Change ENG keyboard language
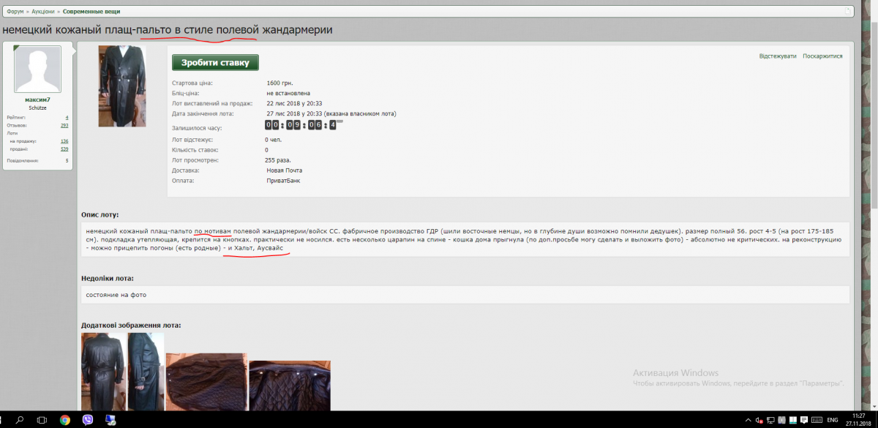The image size is (878, 428). [x=833, y=421]
